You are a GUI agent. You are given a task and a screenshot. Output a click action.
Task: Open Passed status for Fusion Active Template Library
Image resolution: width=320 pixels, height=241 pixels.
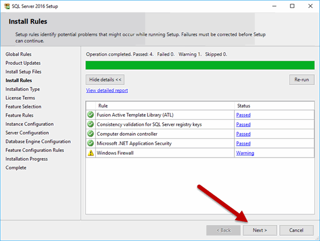click(x=243, y=115)
